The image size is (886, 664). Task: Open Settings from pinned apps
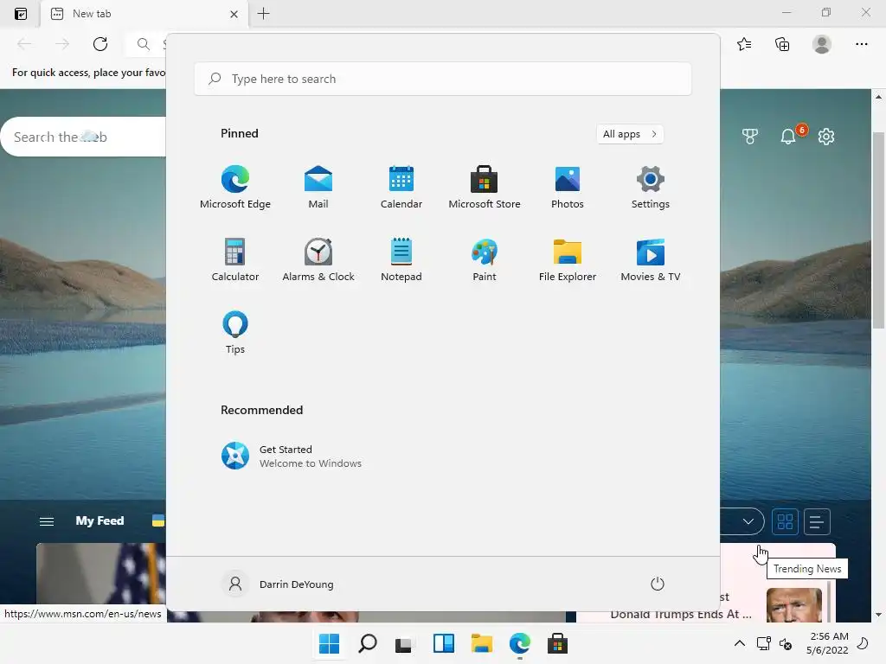click(x=651, y=187)
